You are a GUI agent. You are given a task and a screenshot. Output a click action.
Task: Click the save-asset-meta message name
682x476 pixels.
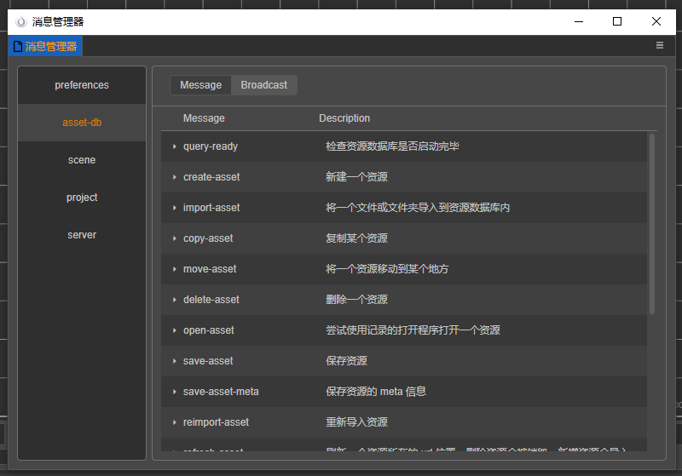tap(221, 392)
